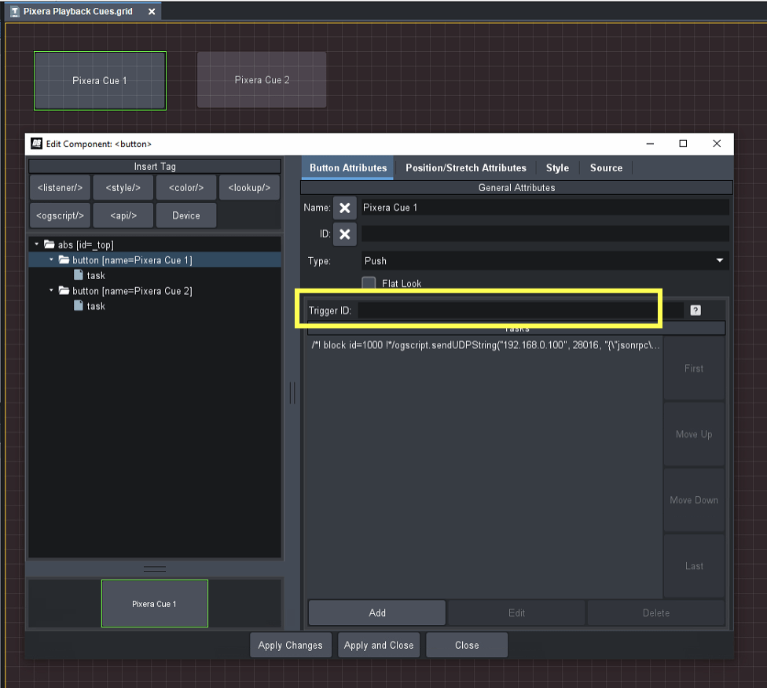The height and width of the screenshot is (688, 767).
Task: Select tree row button [name=Pixera Cue 1]
Action: (x=155, y=259)
